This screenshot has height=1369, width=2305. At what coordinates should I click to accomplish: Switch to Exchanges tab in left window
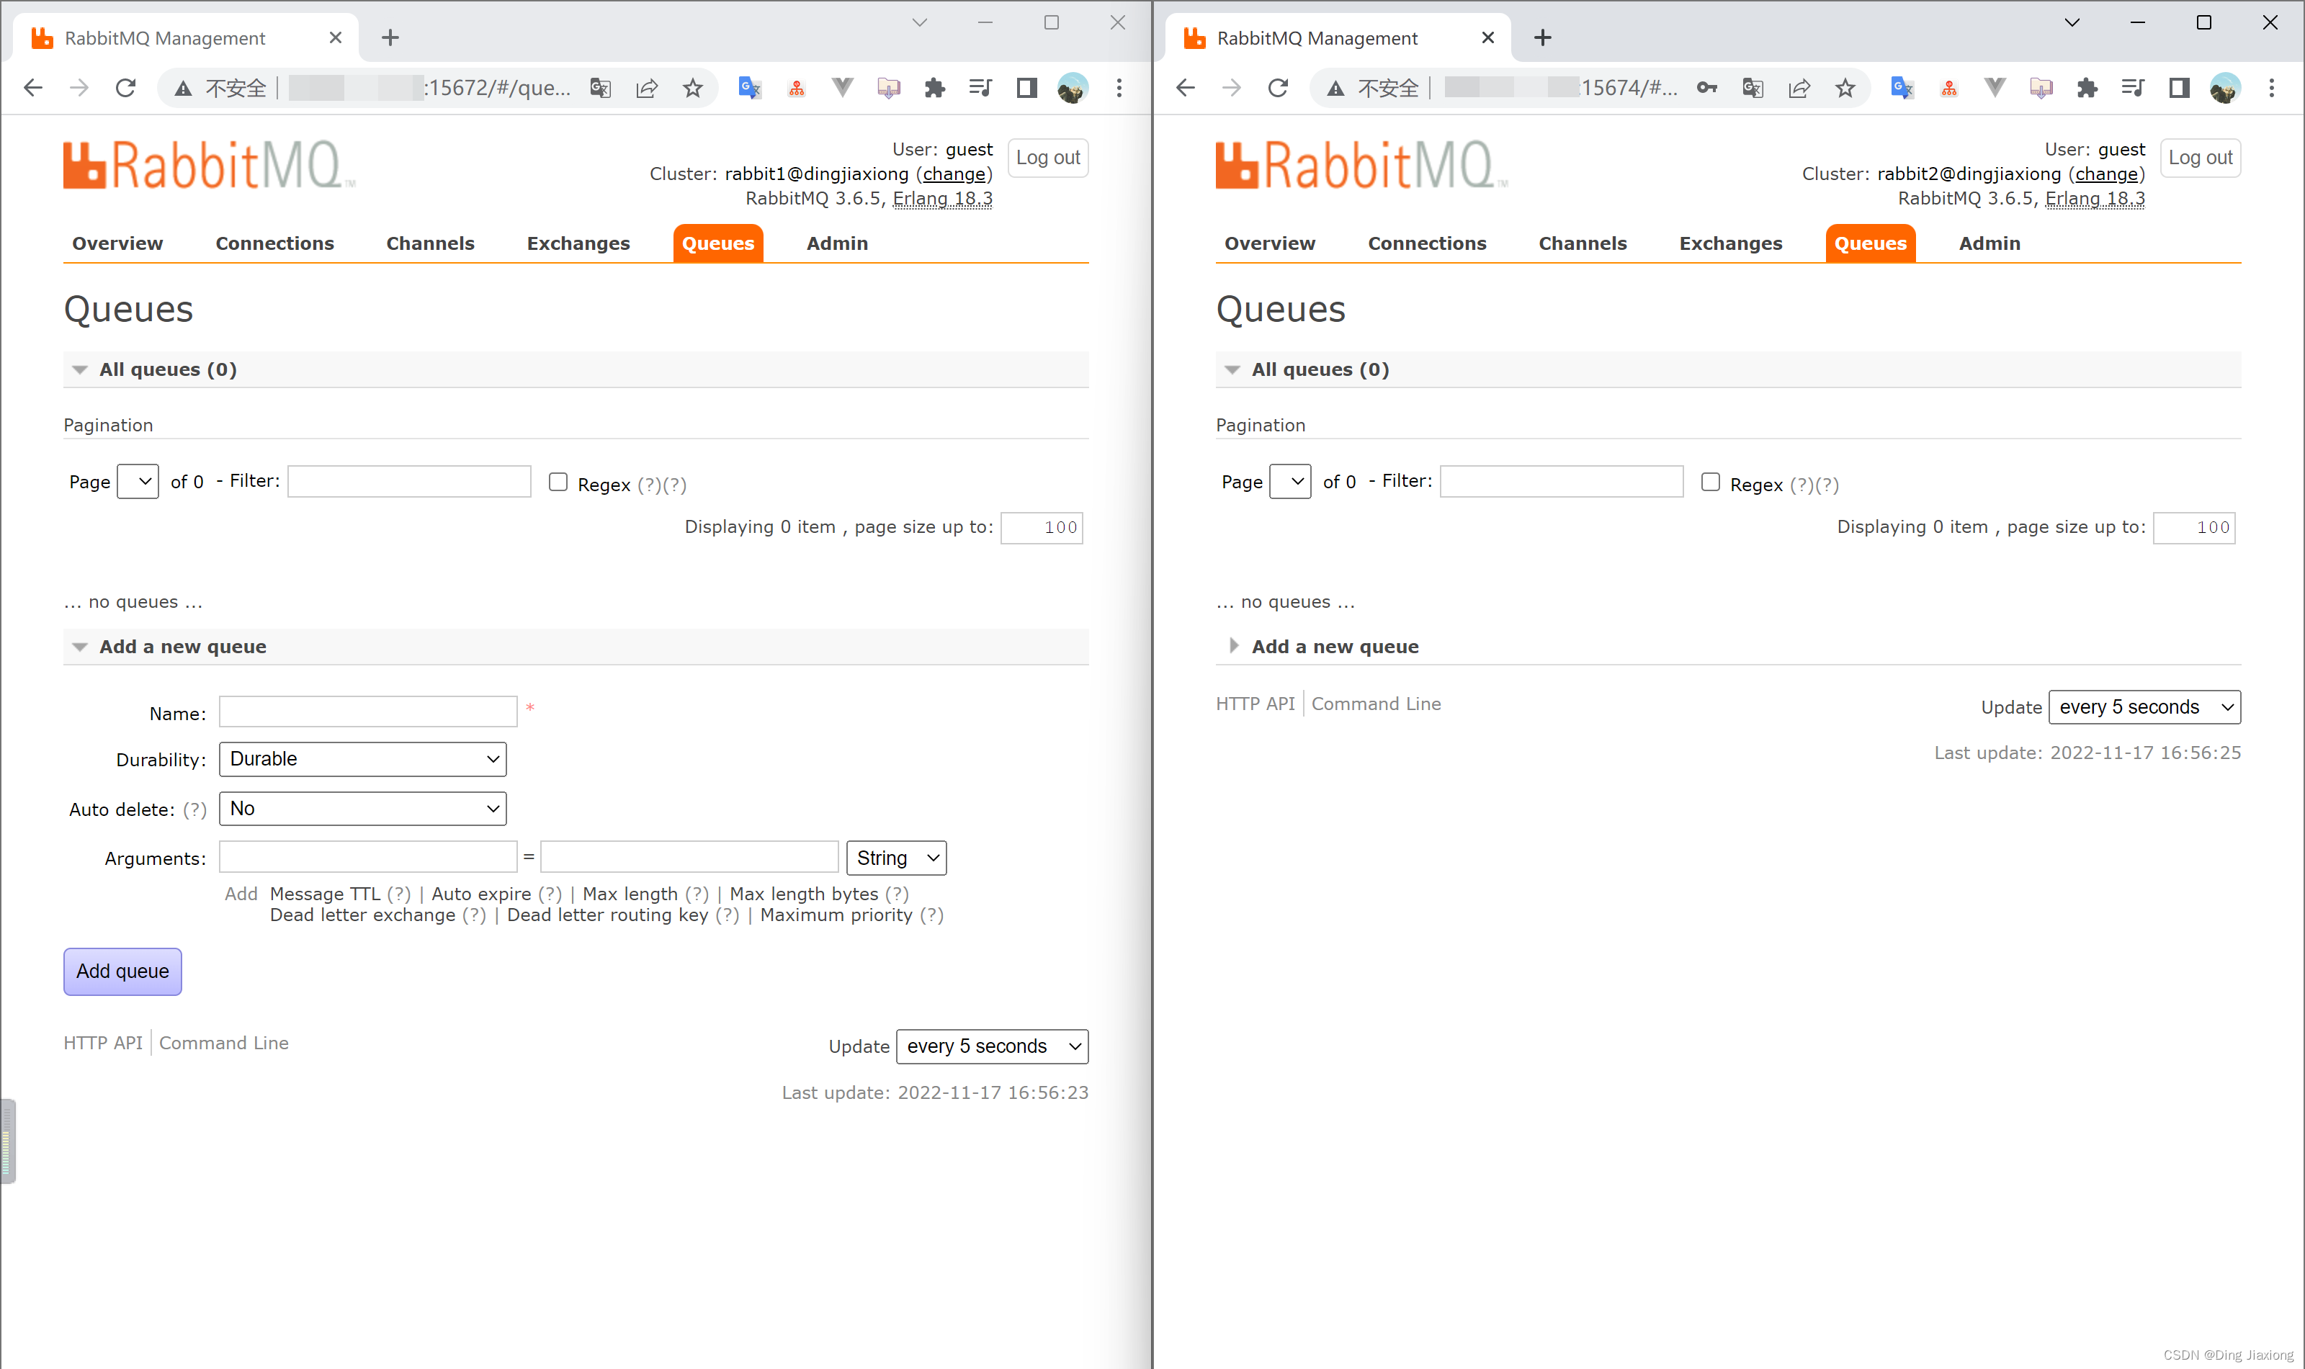[x=578, y=243]
